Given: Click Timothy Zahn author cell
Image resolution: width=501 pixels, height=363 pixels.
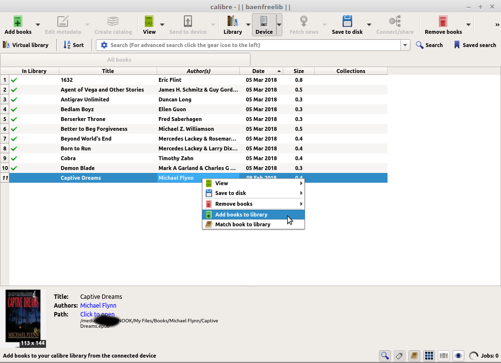Looking at the screenshot, I should 198,158.
